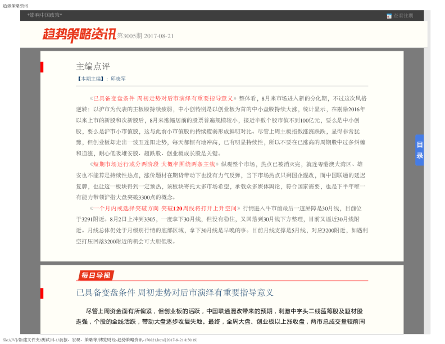Click the 主编点评 section heading
The image size is (445, 344).
click(x=93, y=66)
